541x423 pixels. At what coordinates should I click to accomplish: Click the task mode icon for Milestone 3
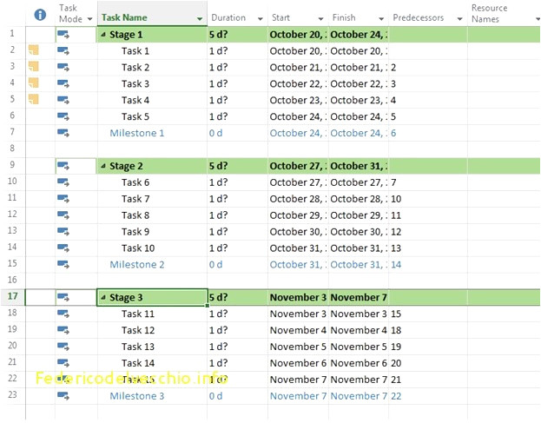(63, 396)
